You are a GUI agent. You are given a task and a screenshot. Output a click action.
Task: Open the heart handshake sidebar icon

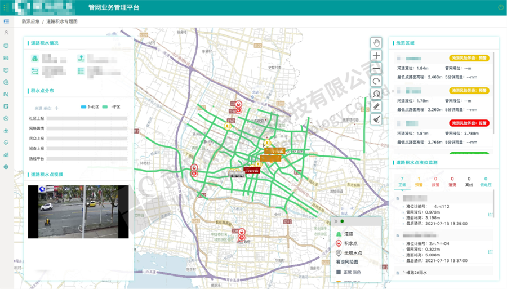pyautogui.click(x=6, y=143)
